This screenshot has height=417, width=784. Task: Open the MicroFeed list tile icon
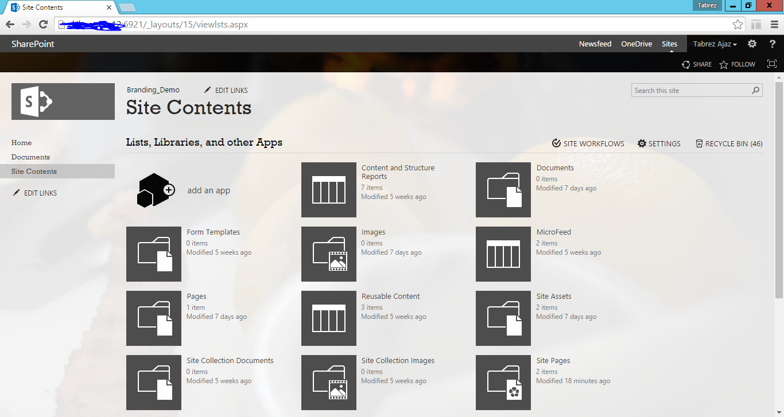click(503, 254)
